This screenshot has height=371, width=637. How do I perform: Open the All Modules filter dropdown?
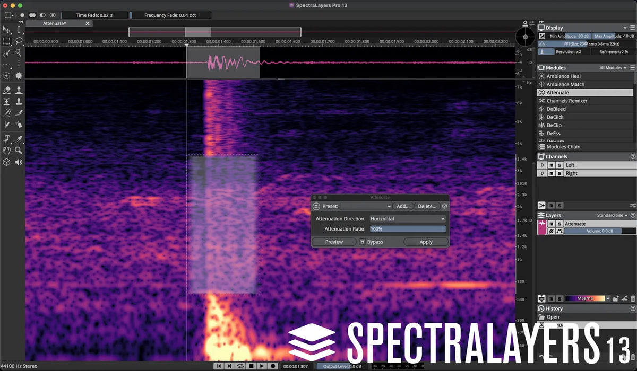click(613, 68)
